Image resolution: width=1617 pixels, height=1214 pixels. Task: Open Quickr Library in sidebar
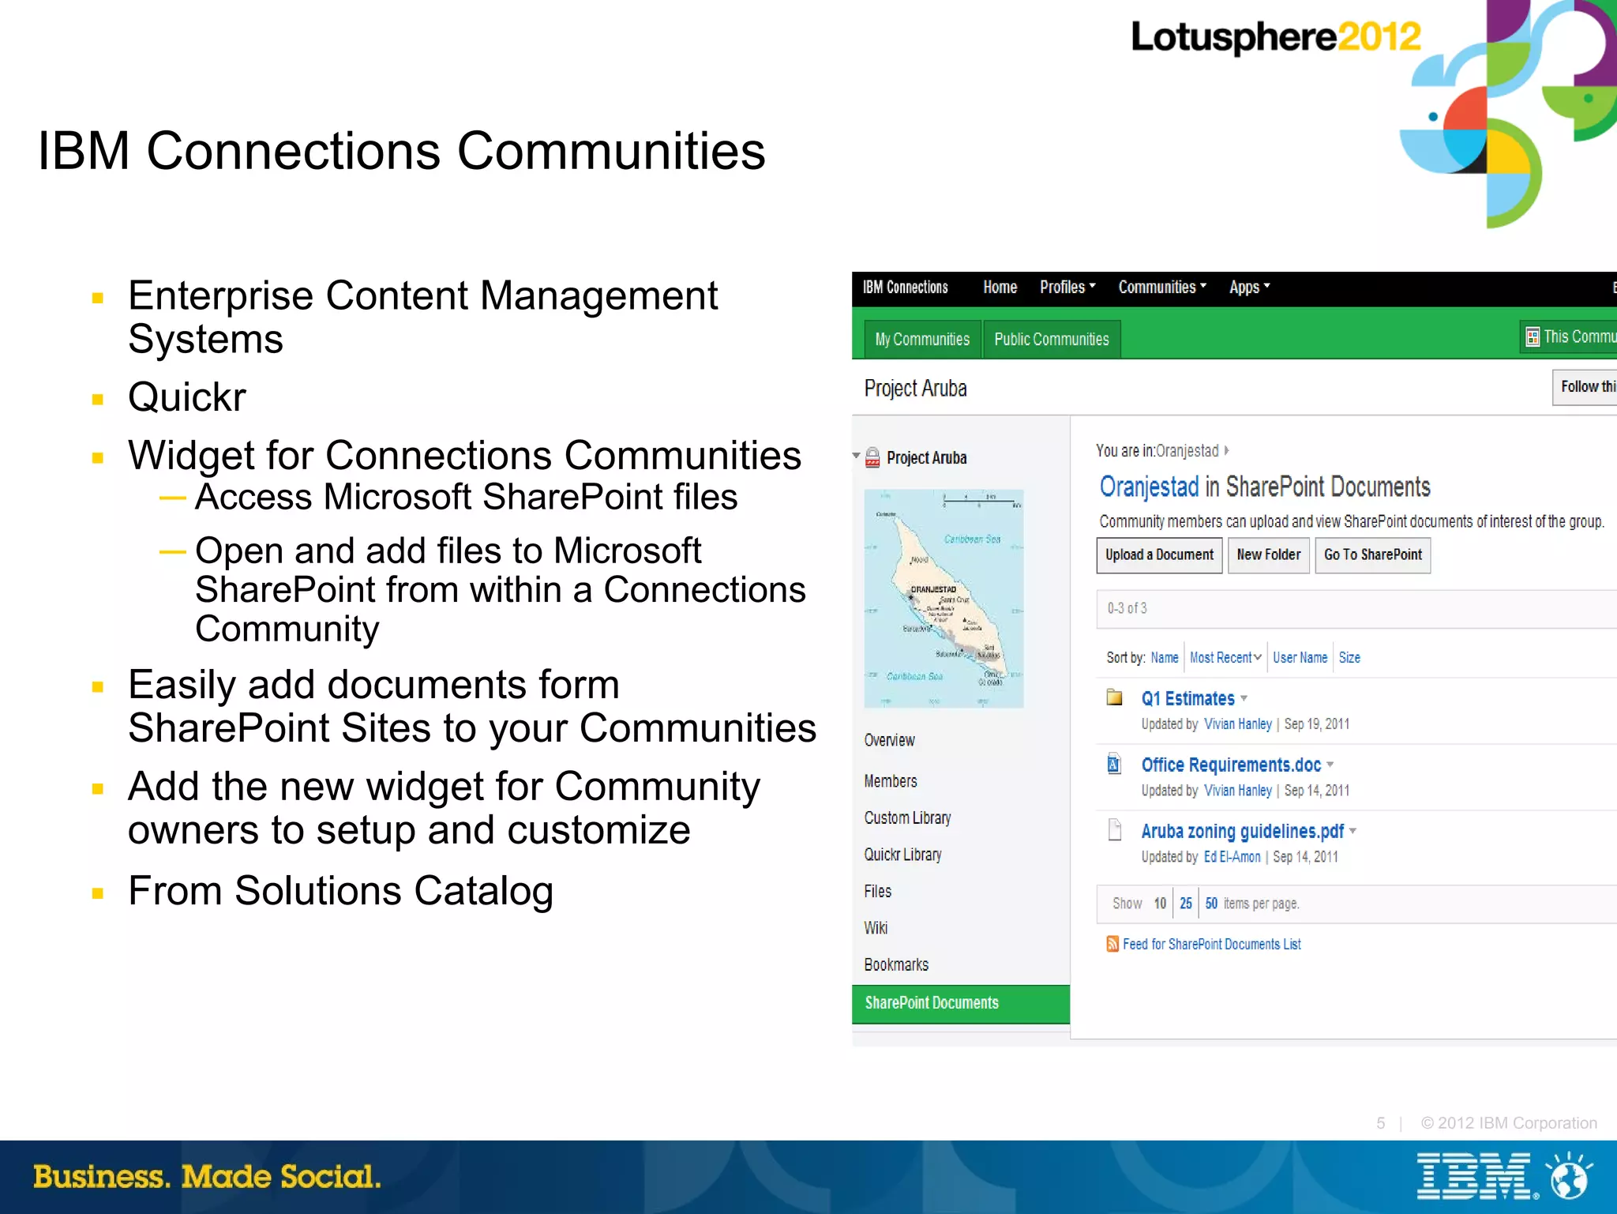point(902,855)
